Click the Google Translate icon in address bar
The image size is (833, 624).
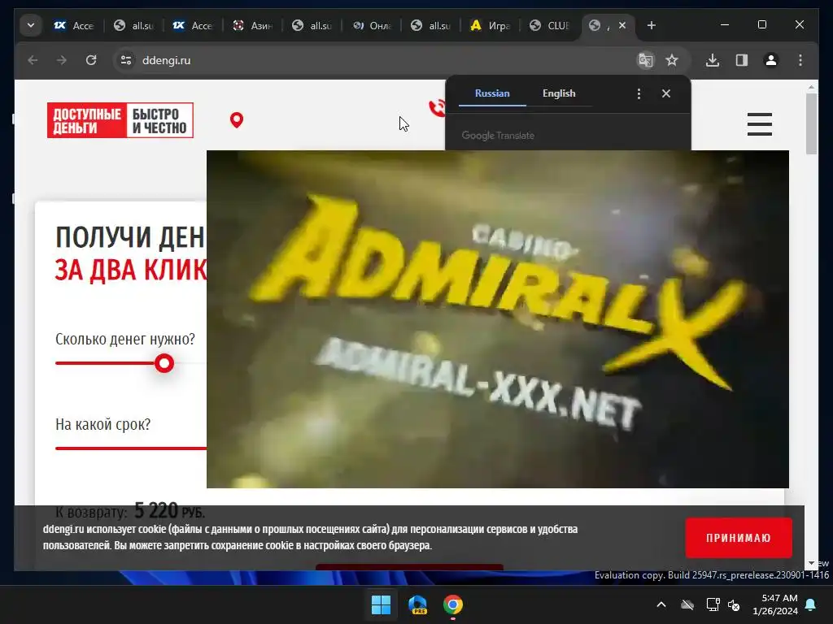(x=645, y=60)
